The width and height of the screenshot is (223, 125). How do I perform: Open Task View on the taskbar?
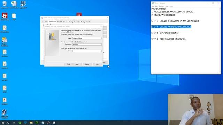[x=14, y=123]
